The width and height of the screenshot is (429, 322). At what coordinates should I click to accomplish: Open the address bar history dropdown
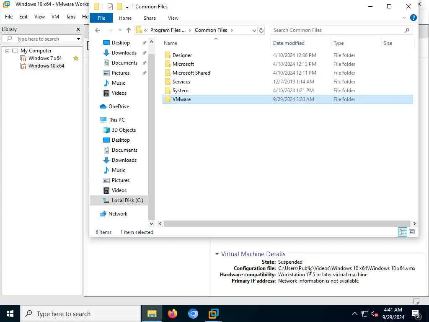254,30
